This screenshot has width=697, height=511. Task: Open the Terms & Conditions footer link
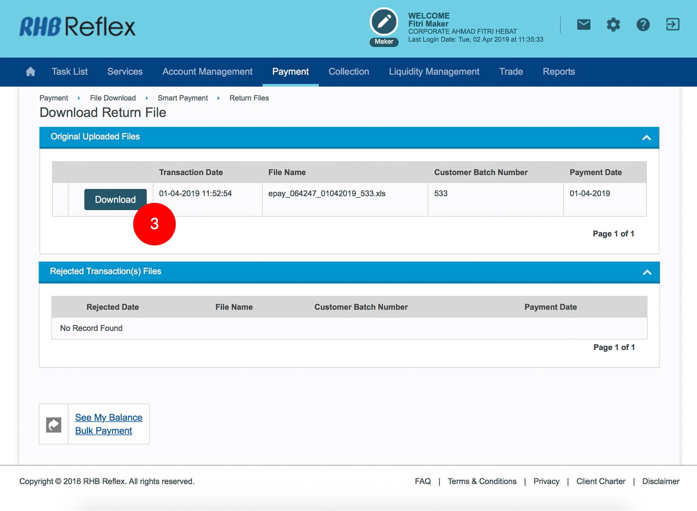(x=482, y=481)
